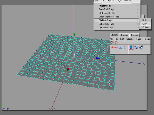Select the Plane object name
Screen dimensions: 154x115
pos(115,48)
